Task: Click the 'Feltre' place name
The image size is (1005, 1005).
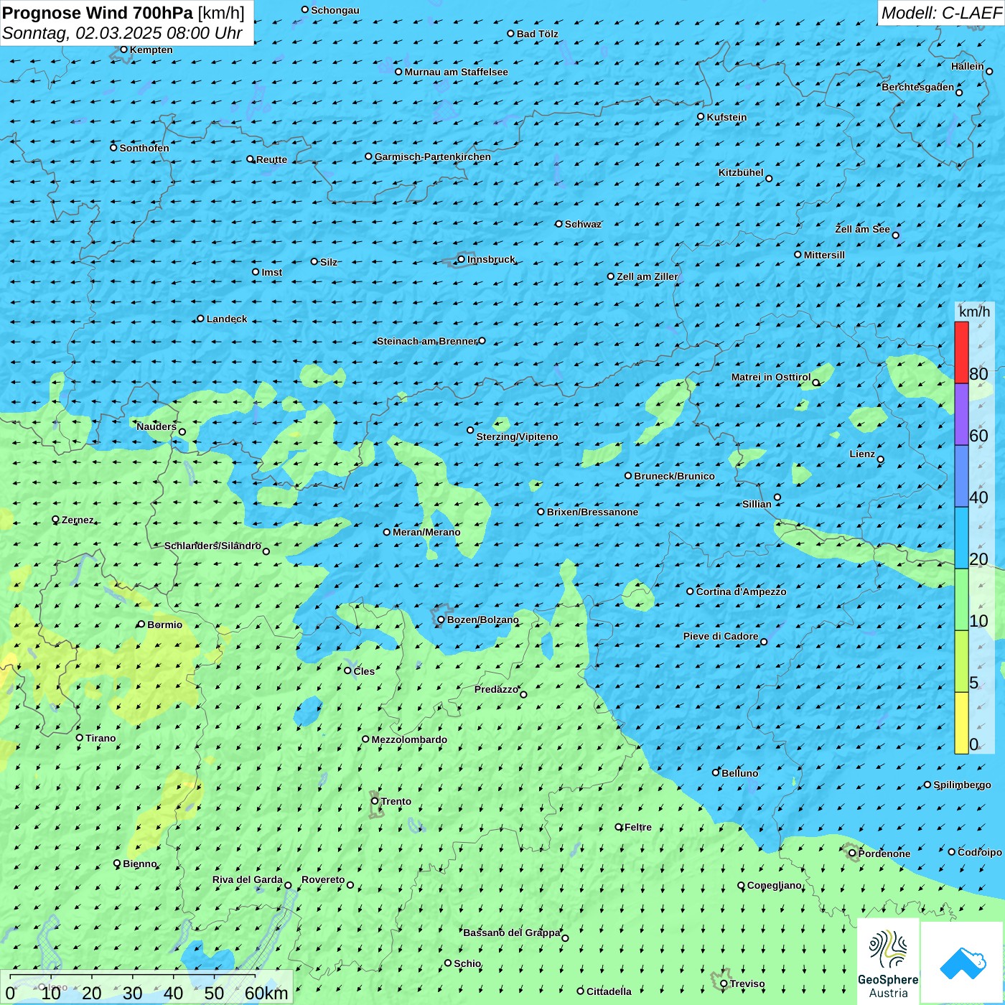Action: 638,827
